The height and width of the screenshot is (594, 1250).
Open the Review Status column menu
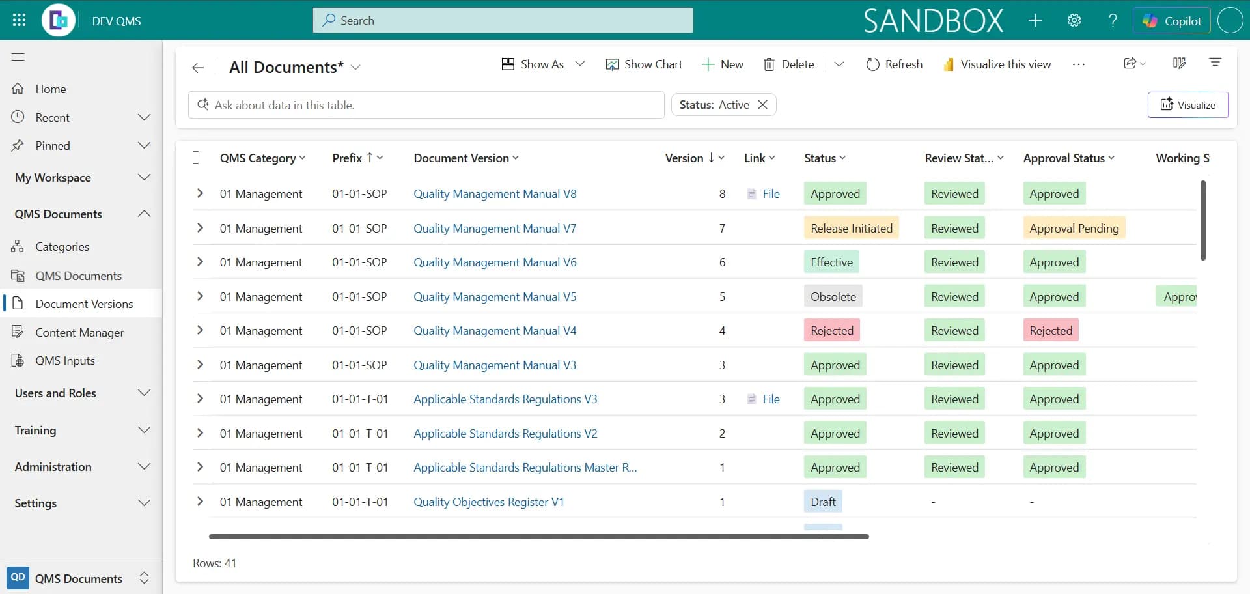(x=964, y=158)
